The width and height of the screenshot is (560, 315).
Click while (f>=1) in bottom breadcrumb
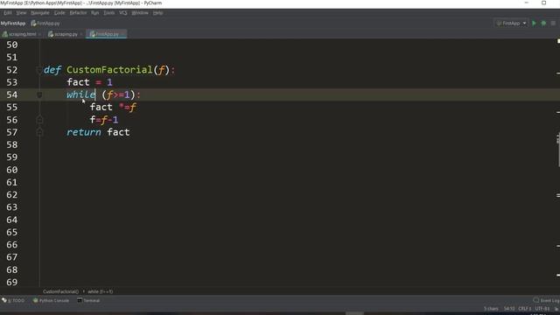101,291
